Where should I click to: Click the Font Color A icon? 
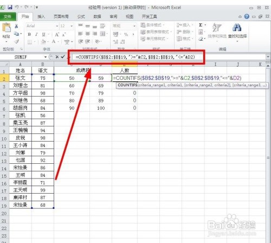(x=54, y=42)
